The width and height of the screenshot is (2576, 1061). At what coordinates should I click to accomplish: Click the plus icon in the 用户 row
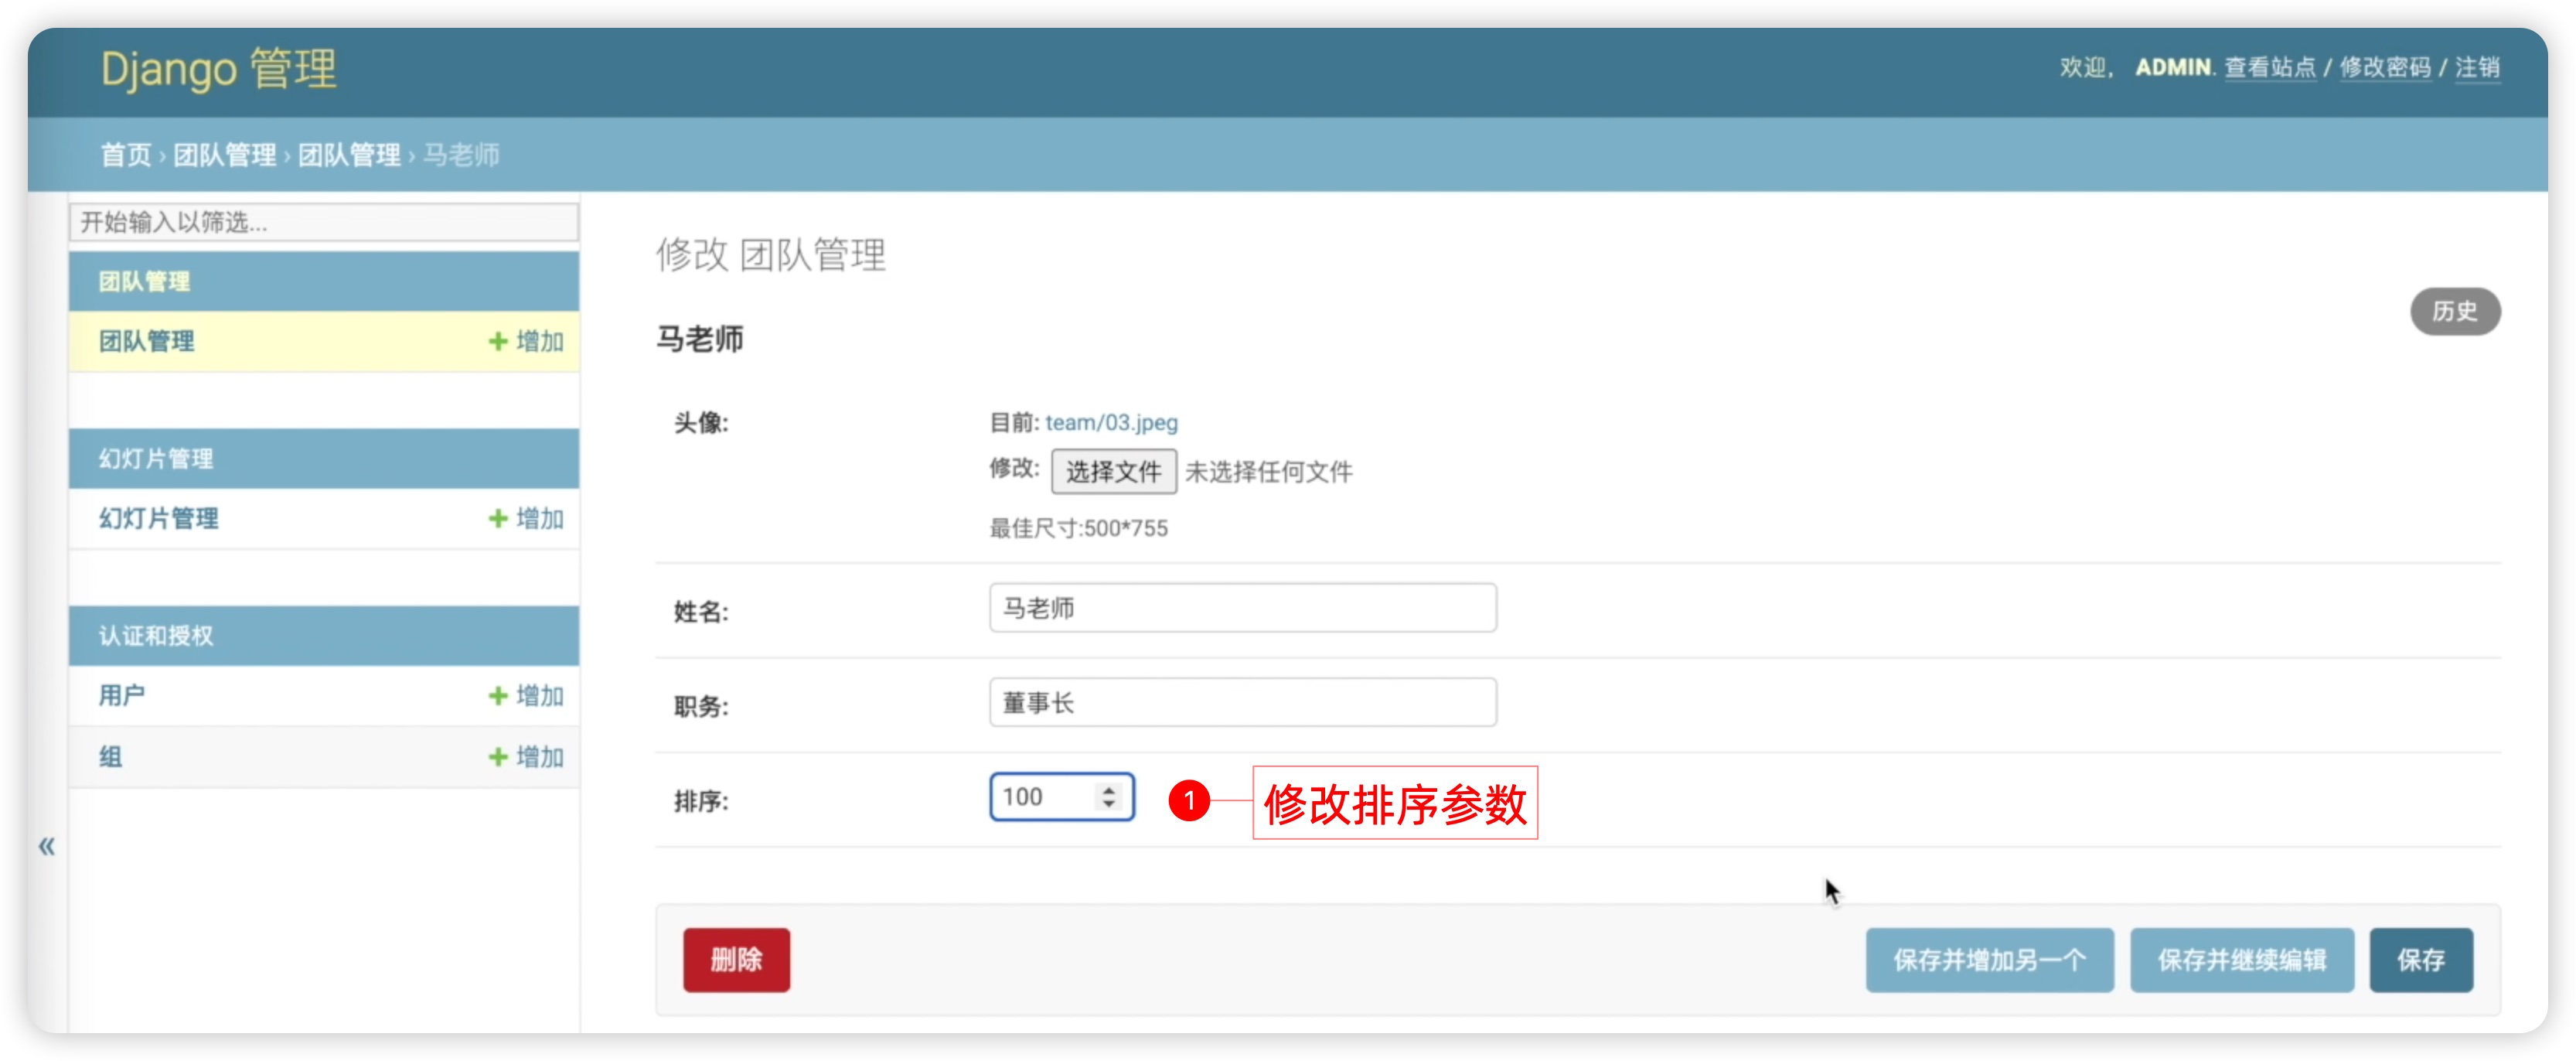point(498,695)
